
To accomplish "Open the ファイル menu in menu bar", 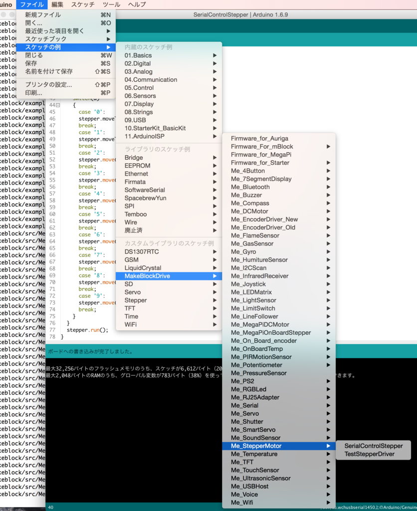I will pyautogui.click(x=31, y=4).
